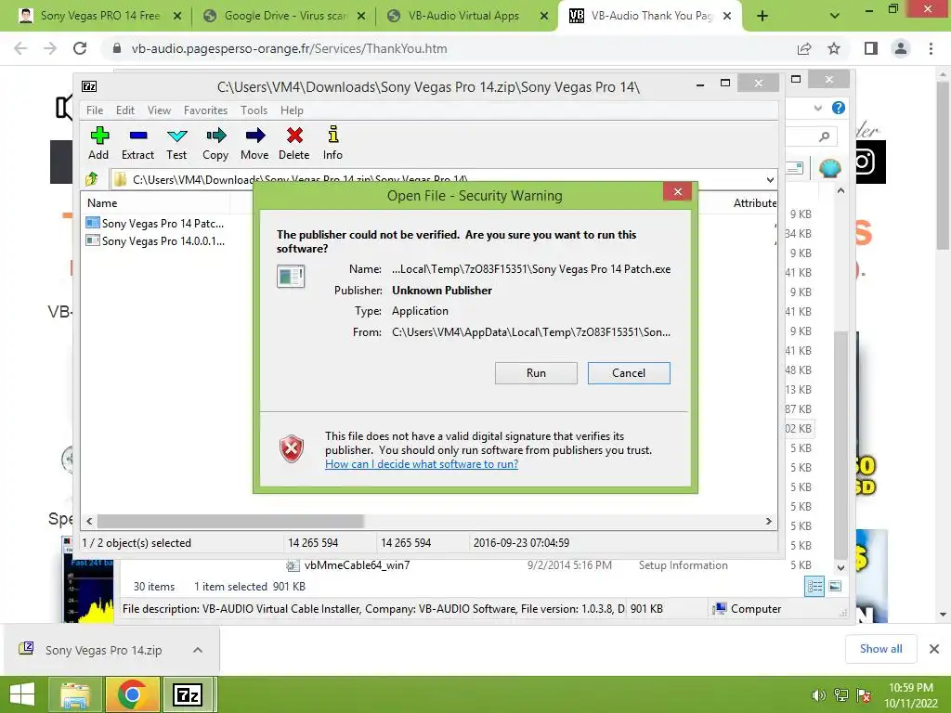Open the Windows Start button
The height and width of the screenshot is (713, 951).
pos(22,694)
